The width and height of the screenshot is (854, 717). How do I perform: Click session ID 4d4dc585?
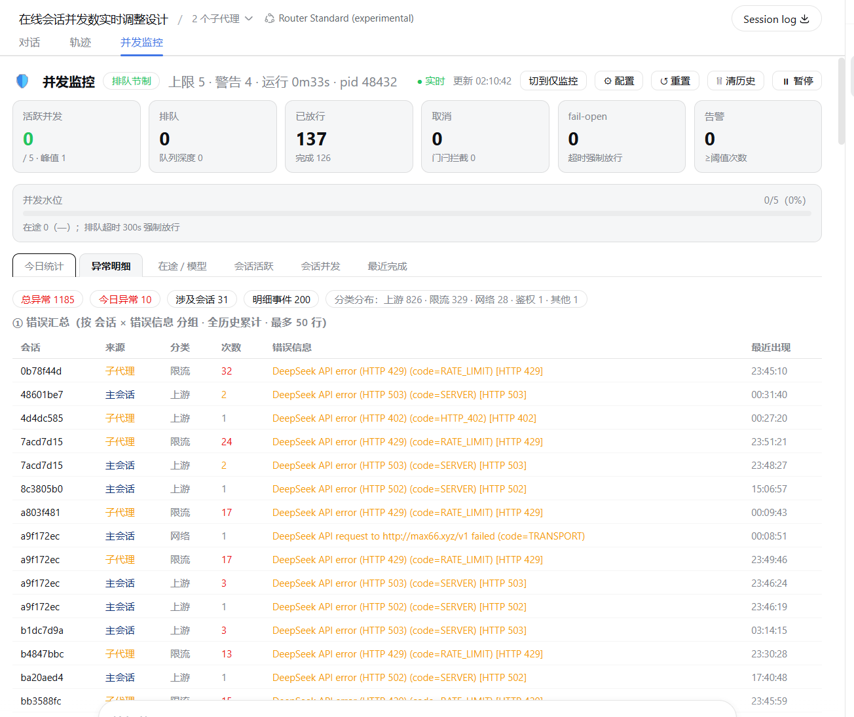(42, 418)
